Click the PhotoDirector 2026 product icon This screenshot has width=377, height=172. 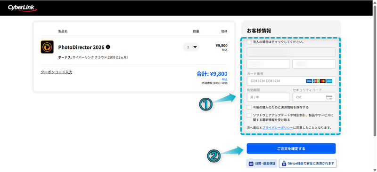pos(47,47)
